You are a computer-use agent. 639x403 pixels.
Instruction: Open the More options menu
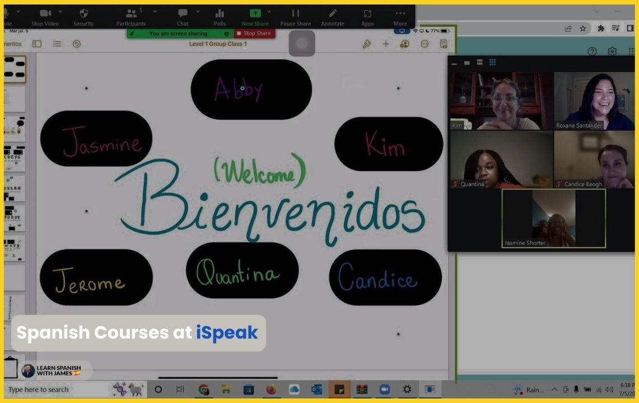tap(400, 16)
